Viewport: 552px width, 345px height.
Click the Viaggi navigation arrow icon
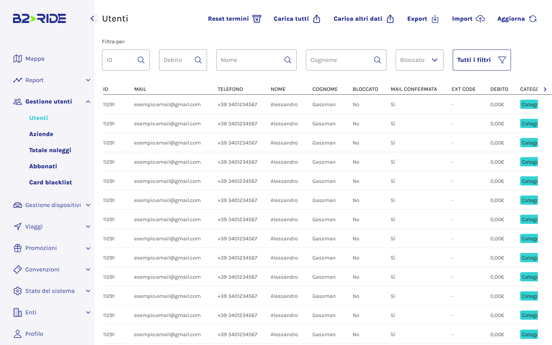[18, 227]
